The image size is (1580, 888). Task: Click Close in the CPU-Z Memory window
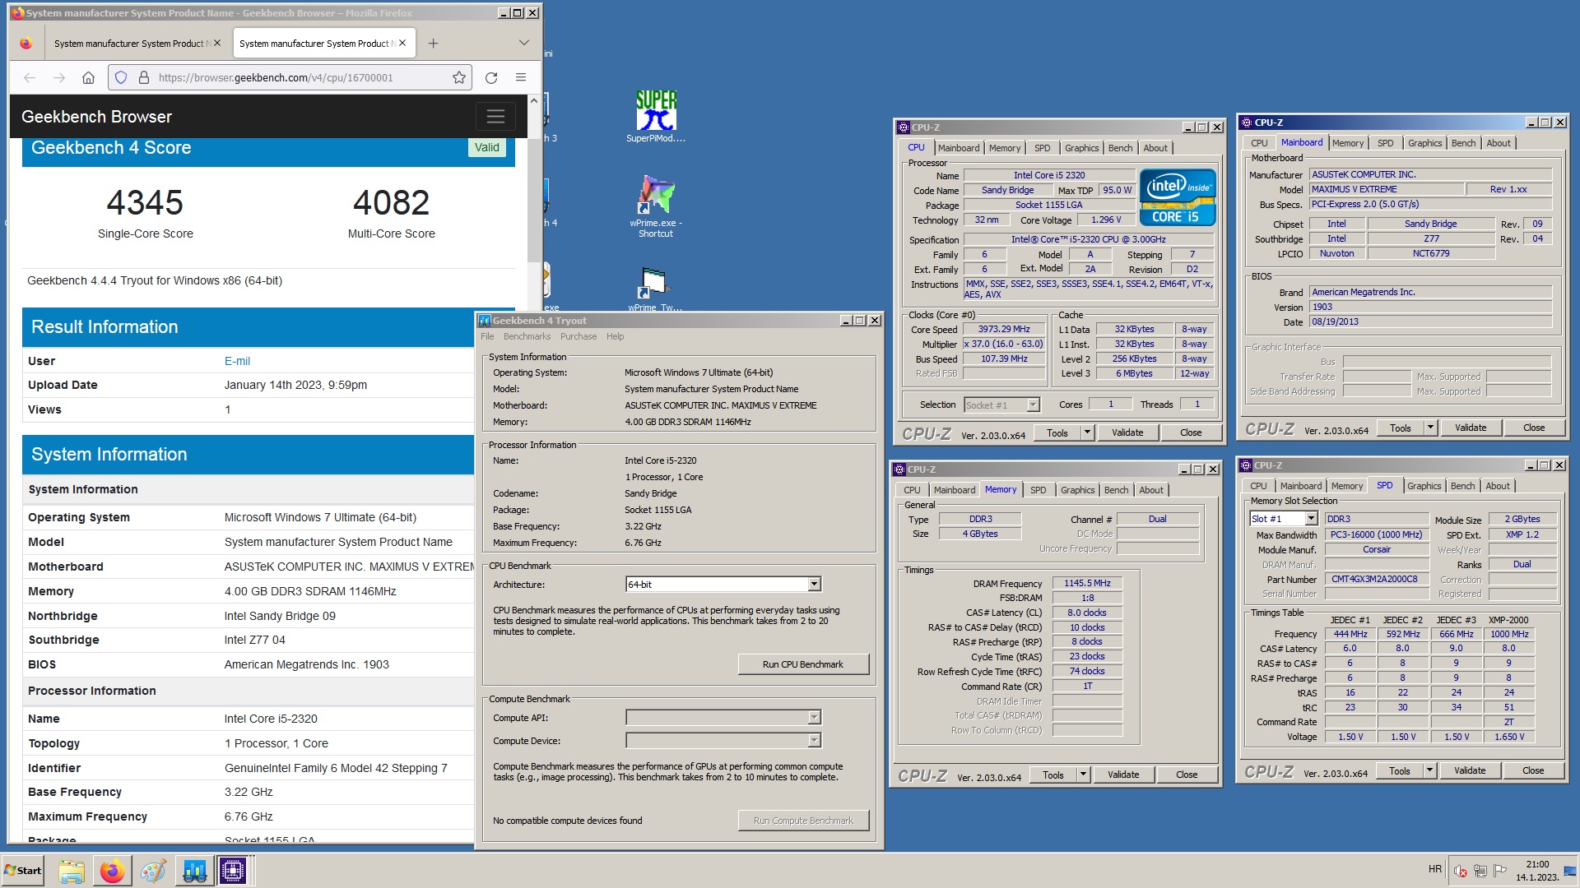(x=1187, y=775)
